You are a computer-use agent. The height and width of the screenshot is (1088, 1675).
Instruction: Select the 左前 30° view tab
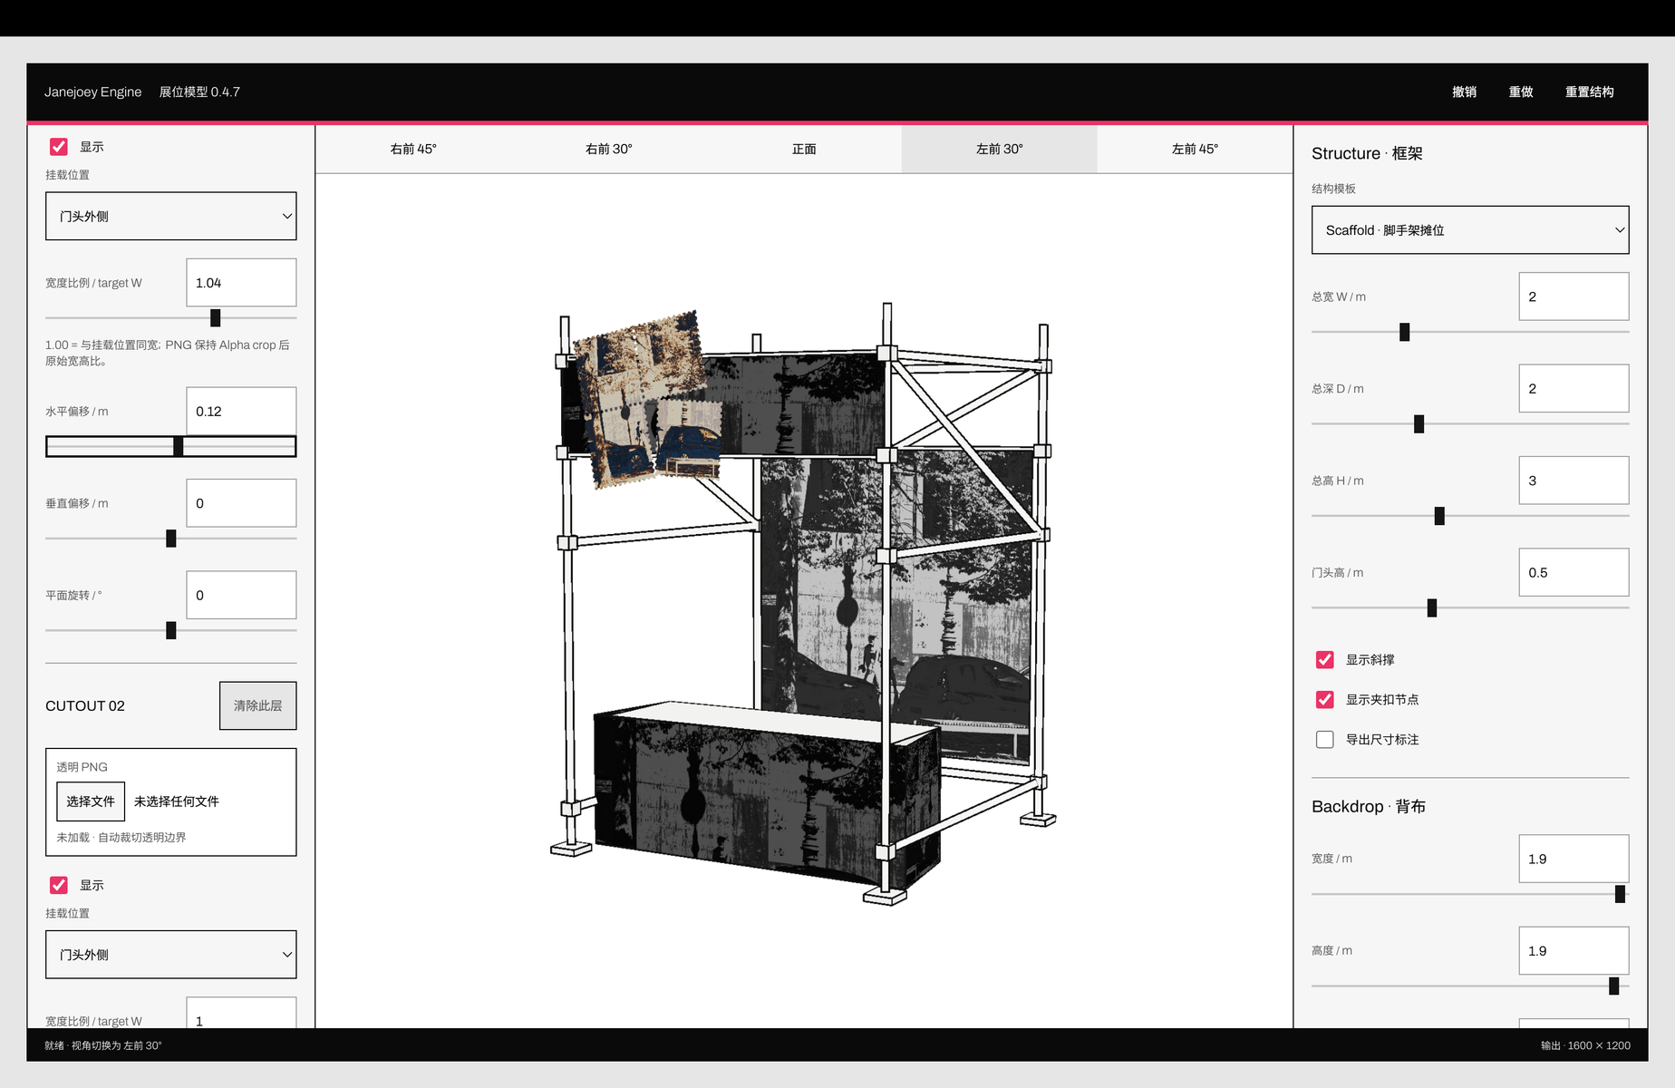(x=1000, y=149)
